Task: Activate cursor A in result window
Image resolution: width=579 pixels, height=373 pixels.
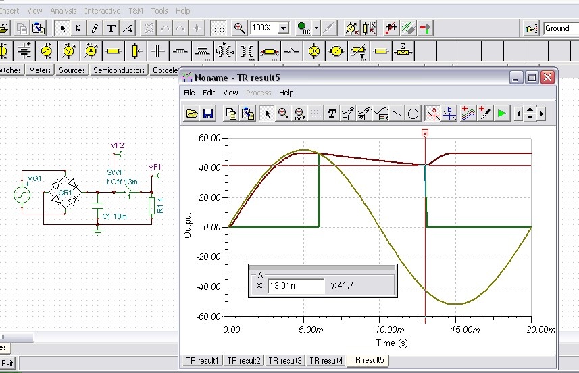Action: [433, 114]
